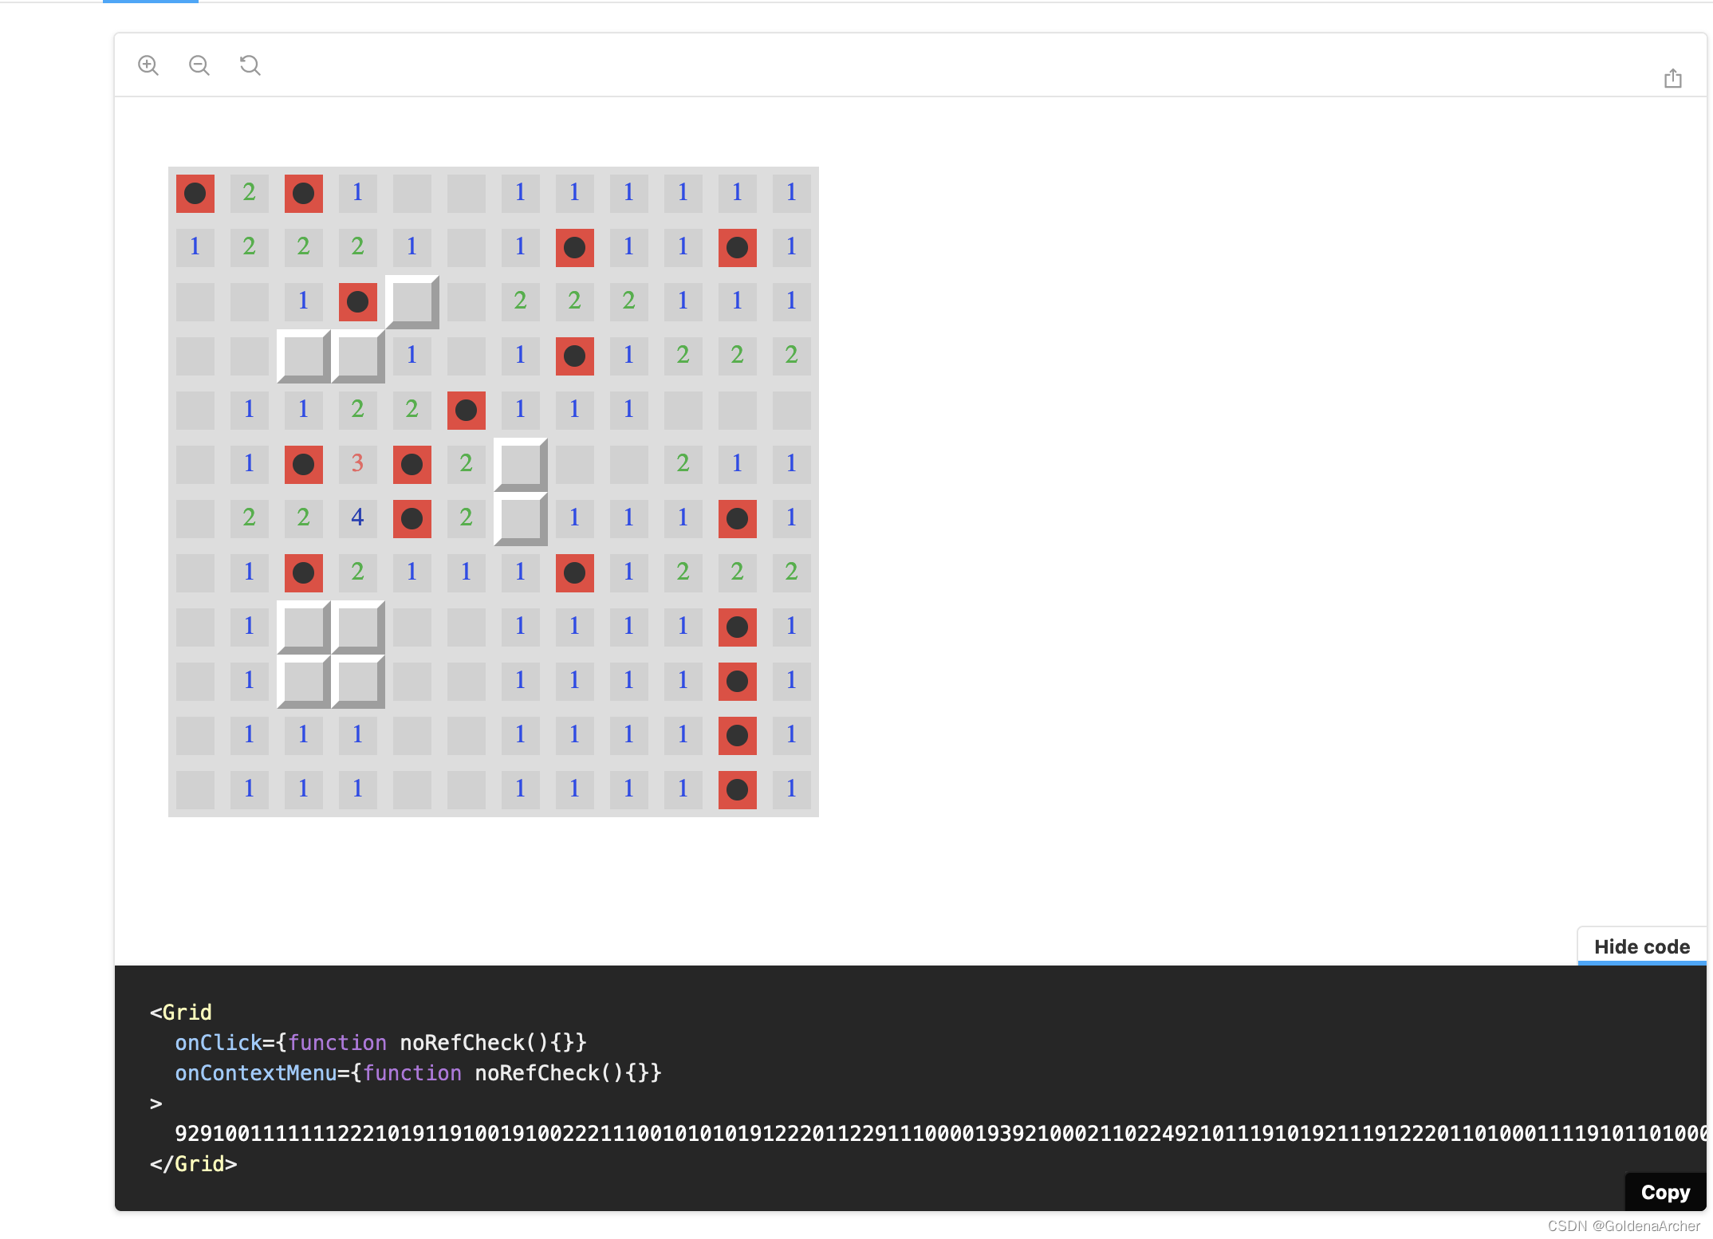The image size is (1713, 1239).
Task: Select the top-right corner cell showing 1
Action: tap(792, 194)
